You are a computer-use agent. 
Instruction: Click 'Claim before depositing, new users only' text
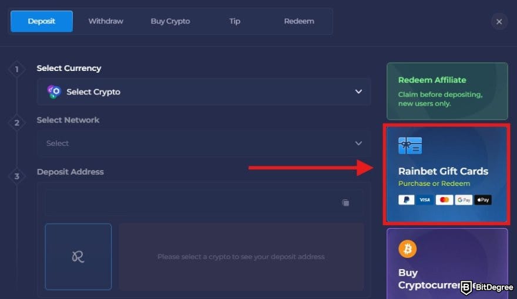point(440,99)
